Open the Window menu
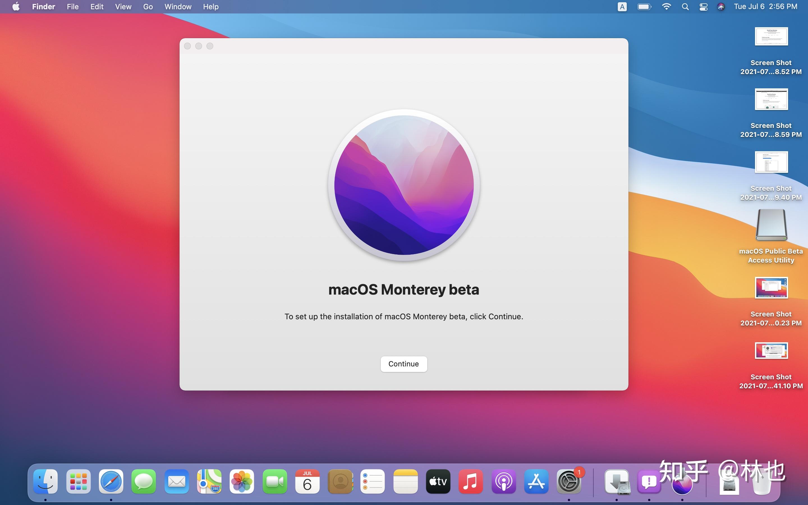 tap(178, 7)
